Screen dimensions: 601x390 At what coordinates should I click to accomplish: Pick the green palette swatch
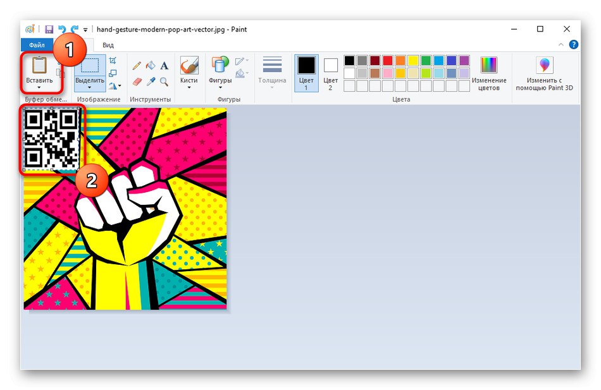point(426,61)
